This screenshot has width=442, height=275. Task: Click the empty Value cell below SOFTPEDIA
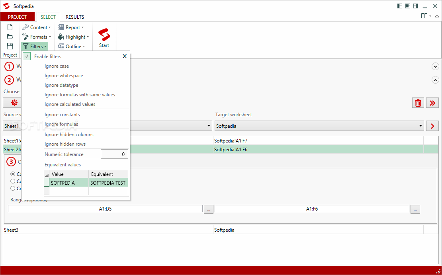tap(69, 191)
